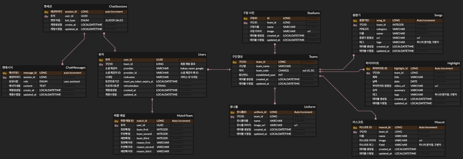Select the bot_type ENUM data type cell
The image size is (463, 159).
tap(85, 21)
